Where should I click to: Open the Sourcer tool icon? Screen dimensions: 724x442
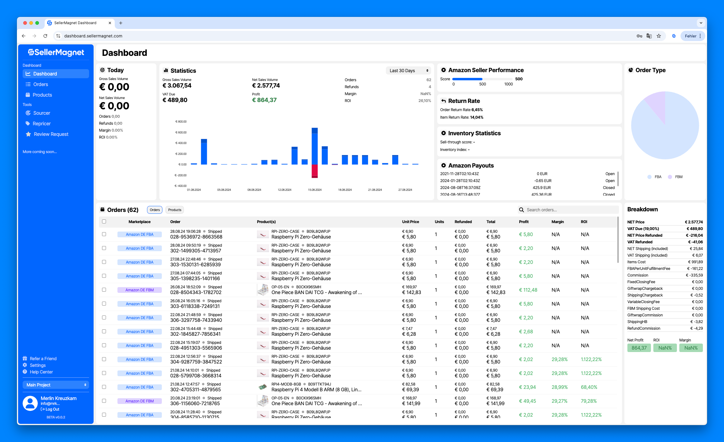pyautogui.click(x=28, y=113)
